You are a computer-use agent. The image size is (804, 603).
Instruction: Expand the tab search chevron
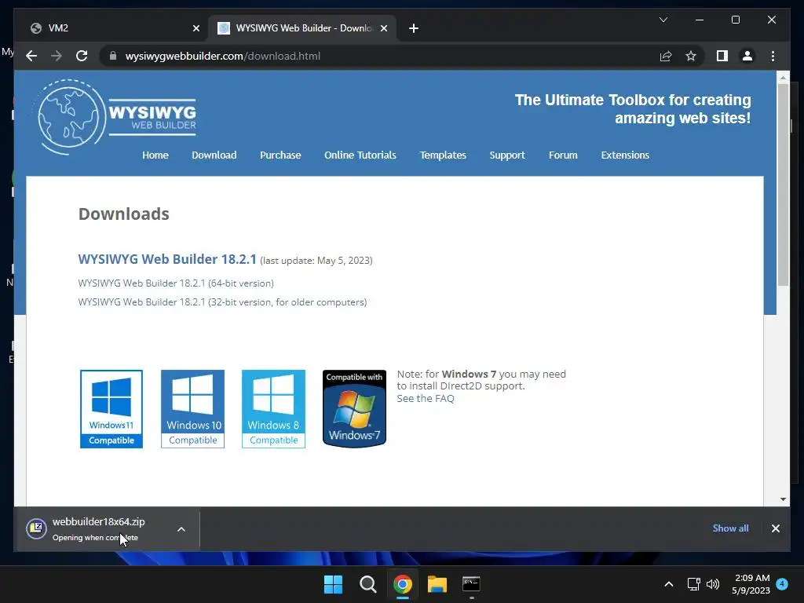(663, 20)
